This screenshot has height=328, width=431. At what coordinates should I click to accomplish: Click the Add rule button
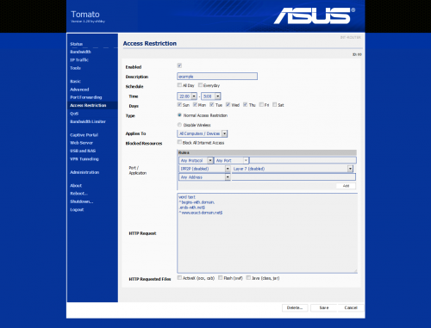346,186
